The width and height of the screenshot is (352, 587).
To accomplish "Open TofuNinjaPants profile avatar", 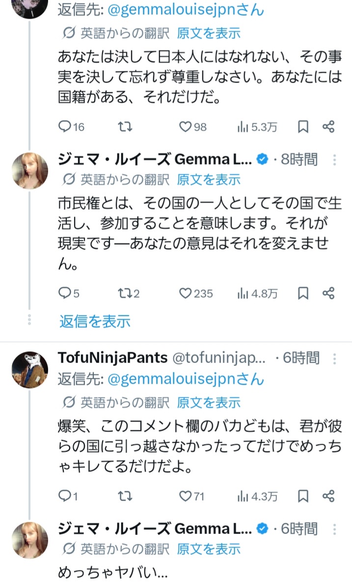I will pyautogui.click(x=29, y=369).
